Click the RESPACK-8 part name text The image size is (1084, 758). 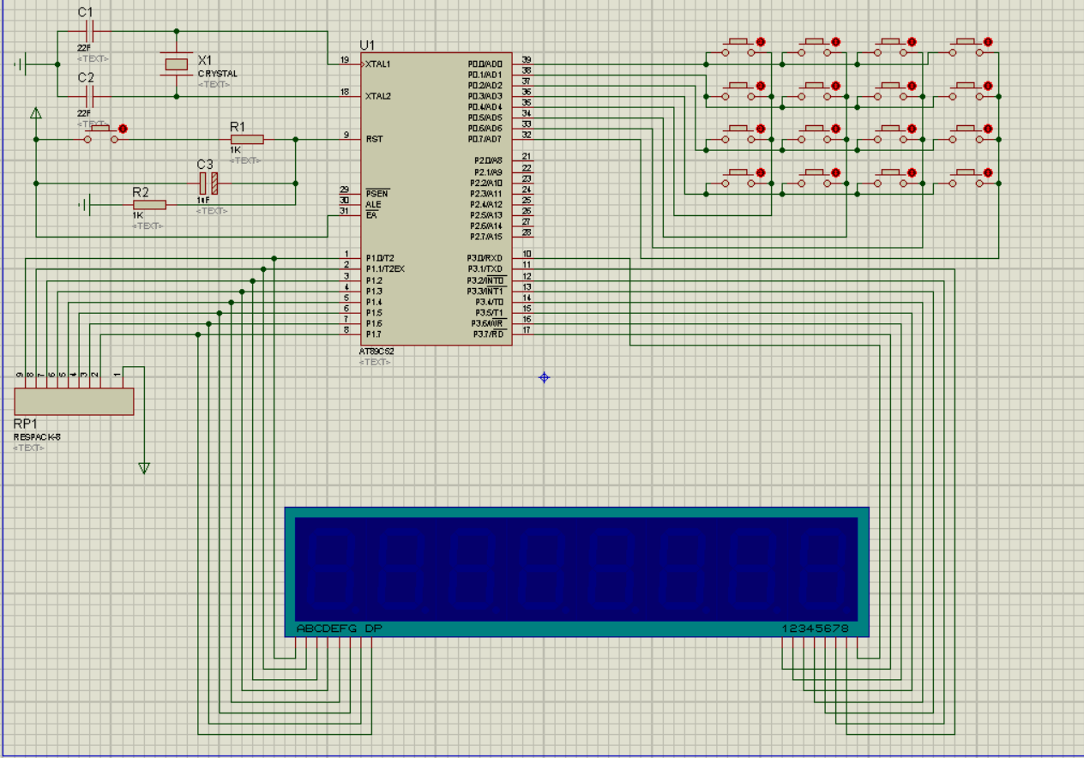click(37, 436)
